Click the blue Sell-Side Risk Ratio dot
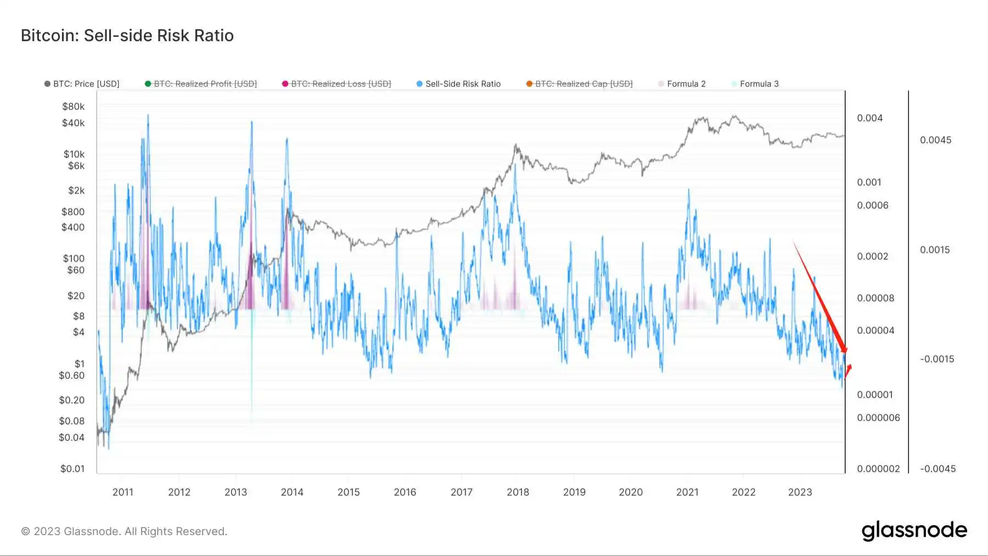Viewport: 988px width, 556px height. pyautogui.click(x=419, y=84)
